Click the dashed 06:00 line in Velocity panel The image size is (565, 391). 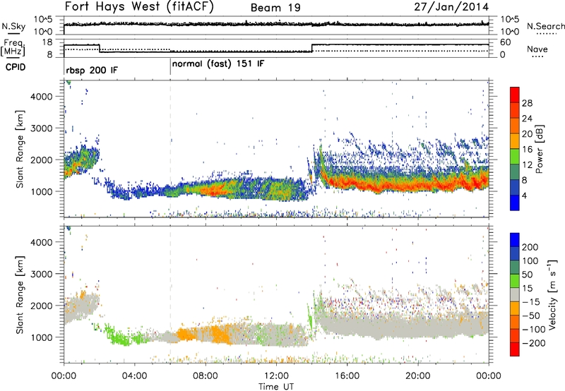click(x=170, y=294)
